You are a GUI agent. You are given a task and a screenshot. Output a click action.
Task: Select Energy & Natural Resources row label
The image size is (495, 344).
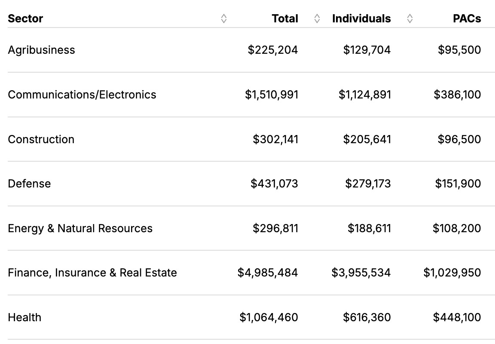[x=80, y=228]
